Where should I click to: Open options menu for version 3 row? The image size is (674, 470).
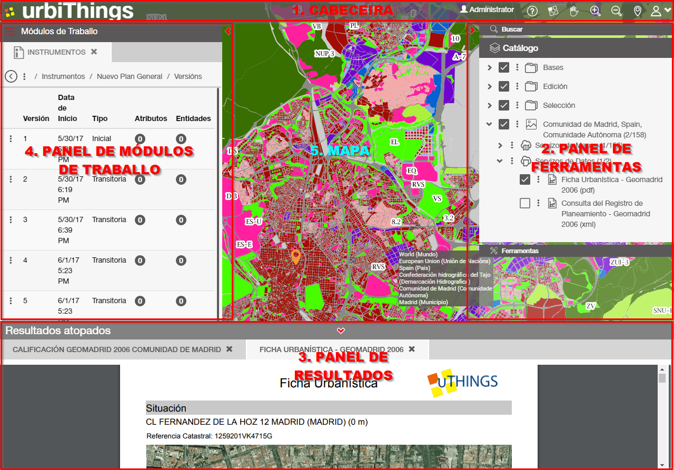coord(11,220)
